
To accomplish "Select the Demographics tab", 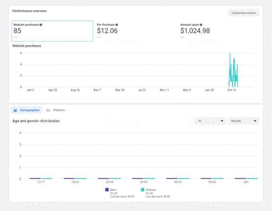I will [x=26, y=110].
